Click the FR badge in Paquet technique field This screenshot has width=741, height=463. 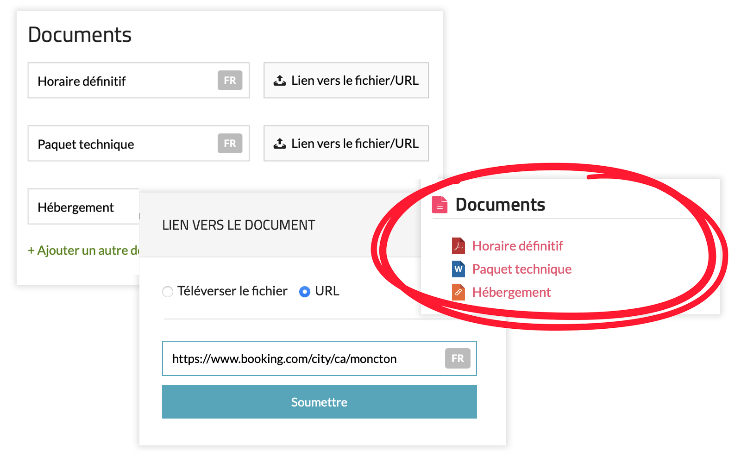pos(230,144)
